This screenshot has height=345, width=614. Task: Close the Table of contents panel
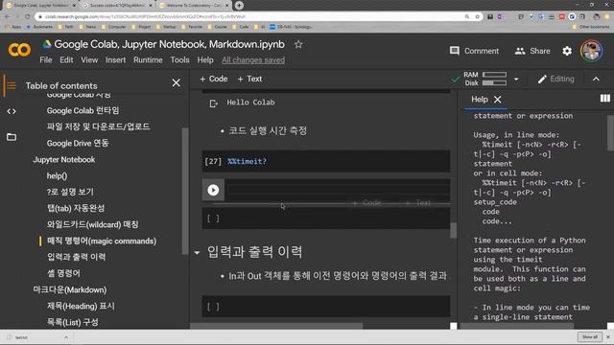(x=177, y=83)
